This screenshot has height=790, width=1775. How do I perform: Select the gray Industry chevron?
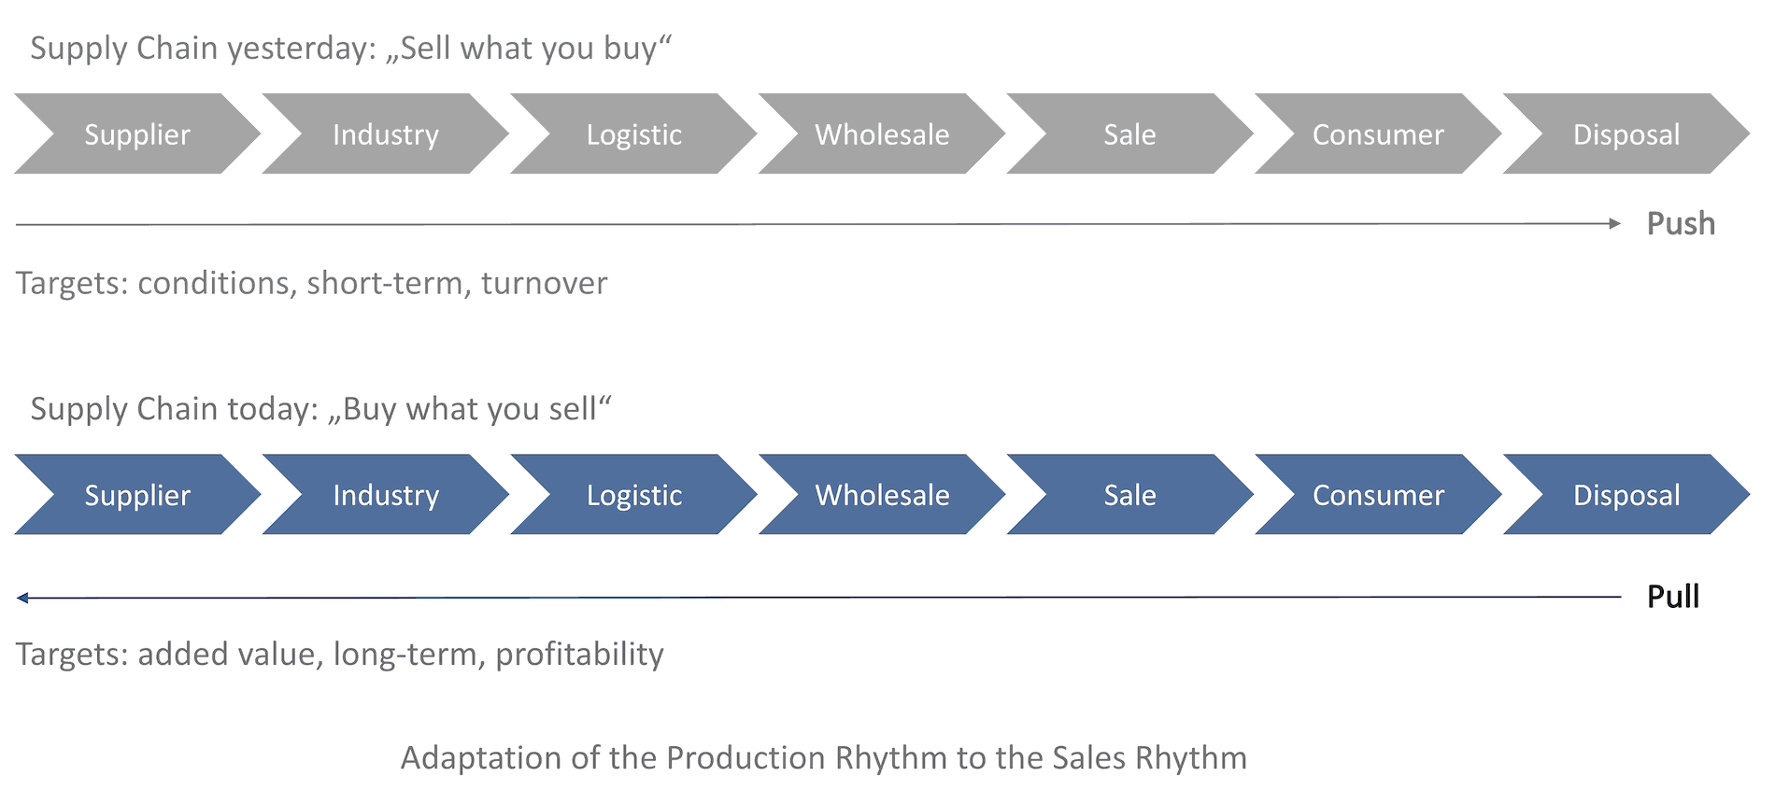tap(385, 134)
